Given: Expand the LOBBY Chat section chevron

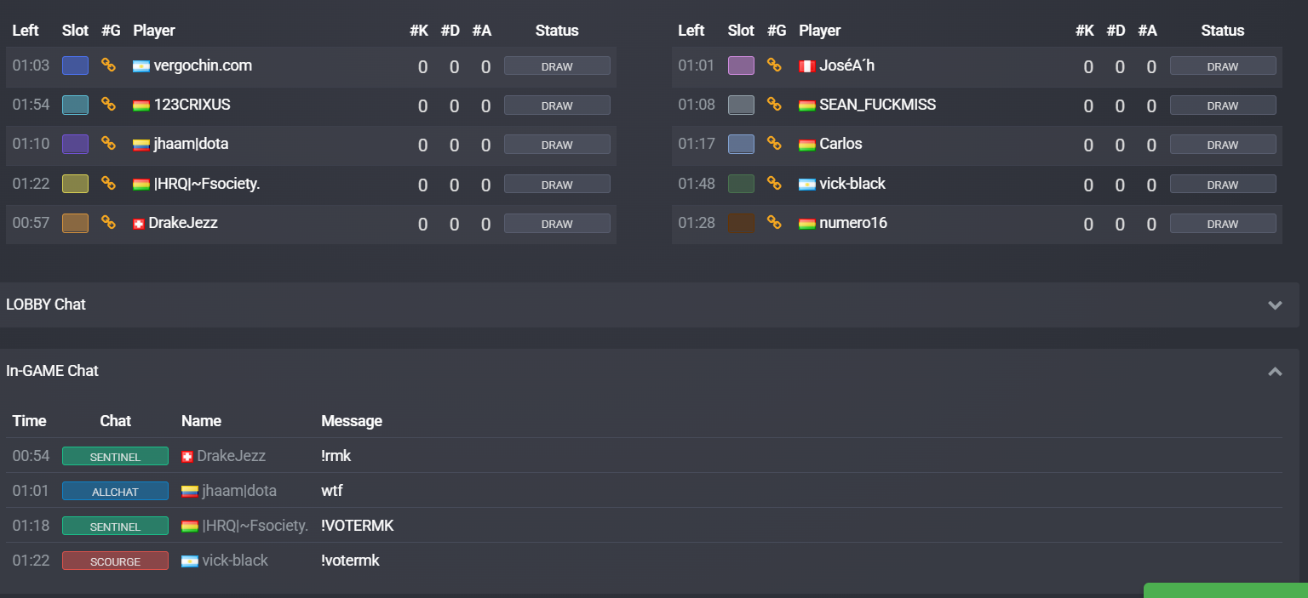Looking at the screenshot, I should point(1275,305).
